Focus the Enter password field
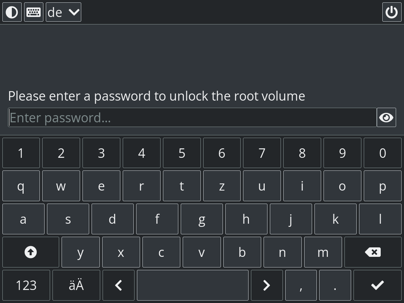Screen dimensions: 404x303 point(192,118)
